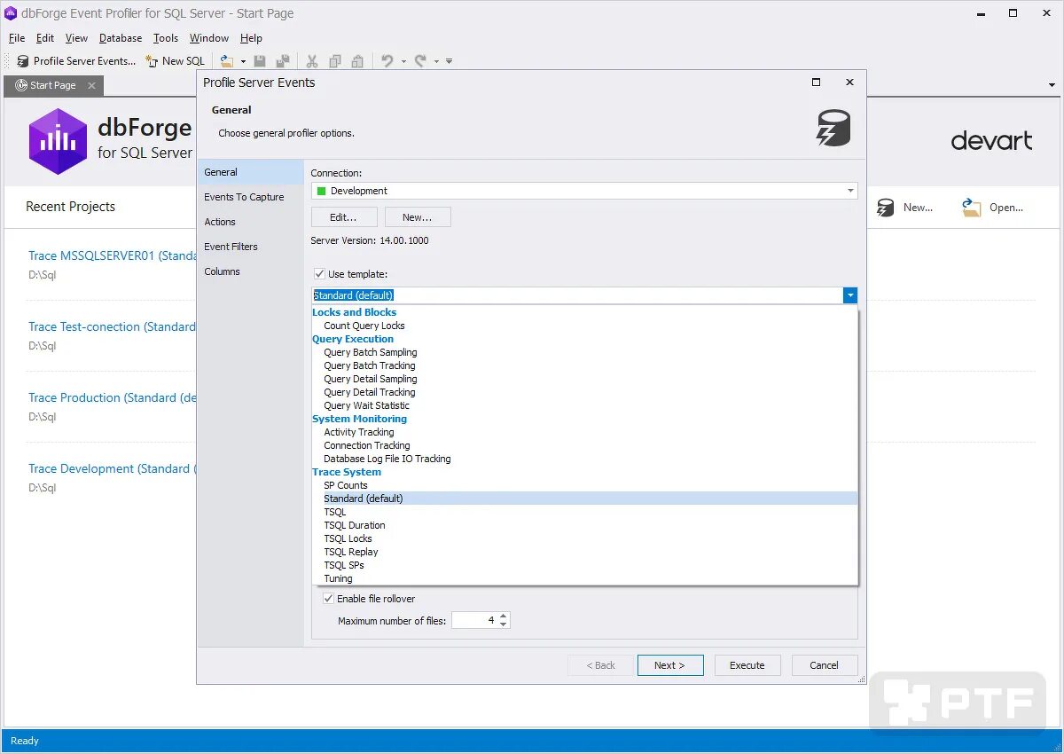The image size is (1064, 754).
Task: Click the Edit... connection button
Action: (x=344, y=217)
